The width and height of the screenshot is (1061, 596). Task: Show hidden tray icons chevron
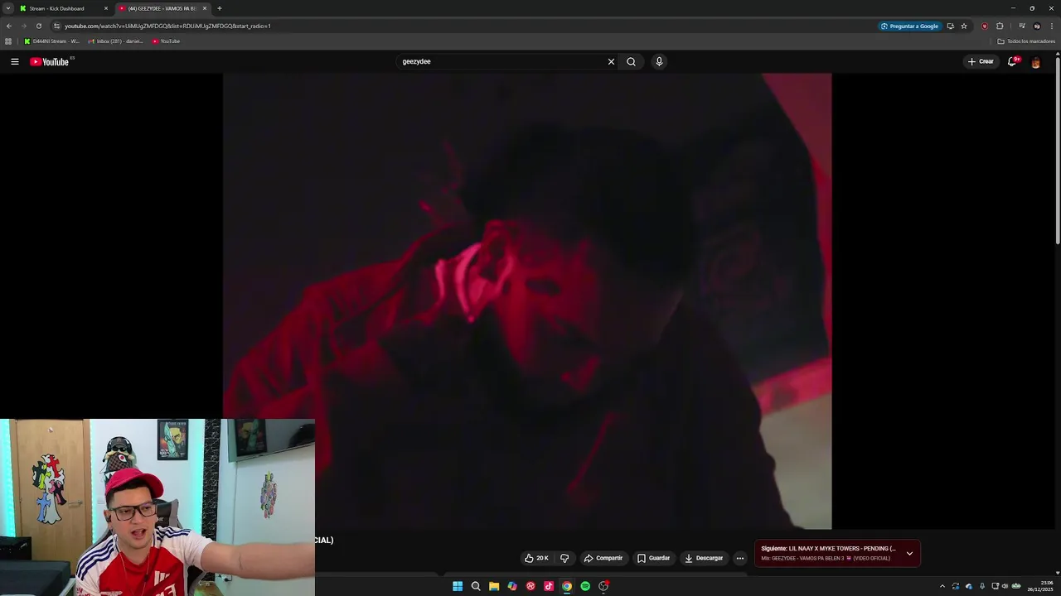942,586
